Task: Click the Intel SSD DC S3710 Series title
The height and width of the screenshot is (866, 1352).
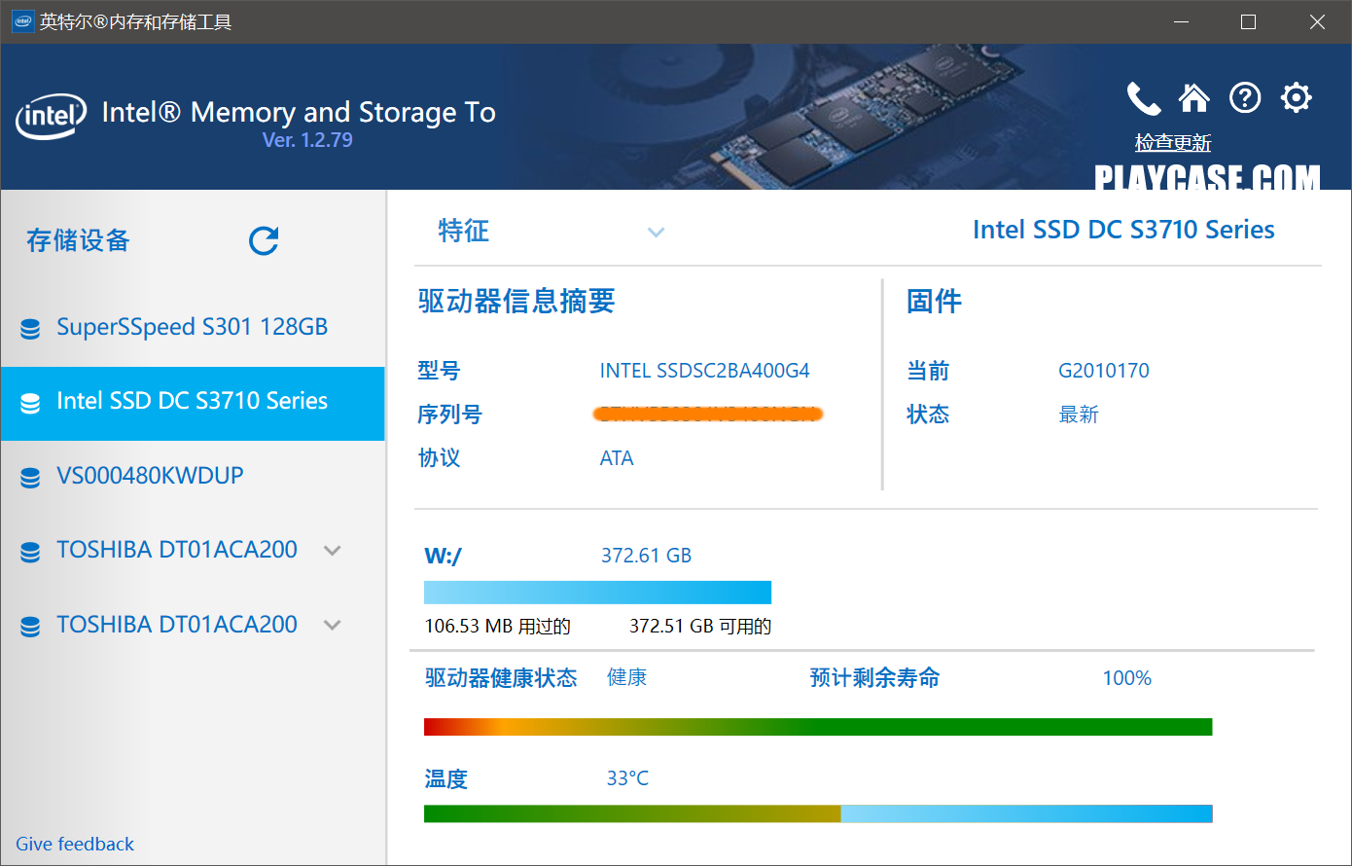Action: pyautogui.click(x=1123, y=230)
